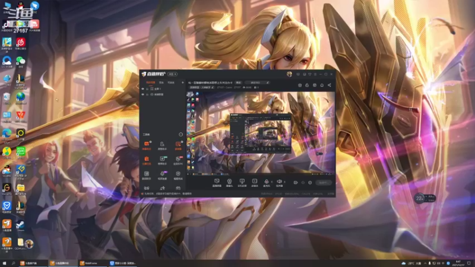Open mode switch dropdown beside app logo
The width and height of the screenshot is (475, 267).
[x=172, y=74]
